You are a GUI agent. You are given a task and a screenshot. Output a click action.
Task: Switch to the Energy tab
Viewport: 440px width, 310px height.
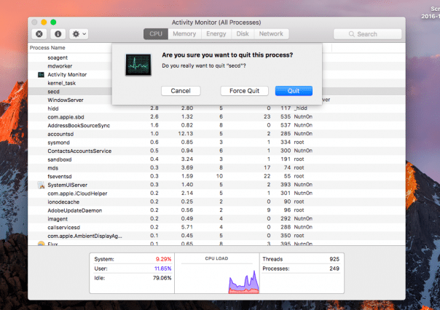(216, 34)
